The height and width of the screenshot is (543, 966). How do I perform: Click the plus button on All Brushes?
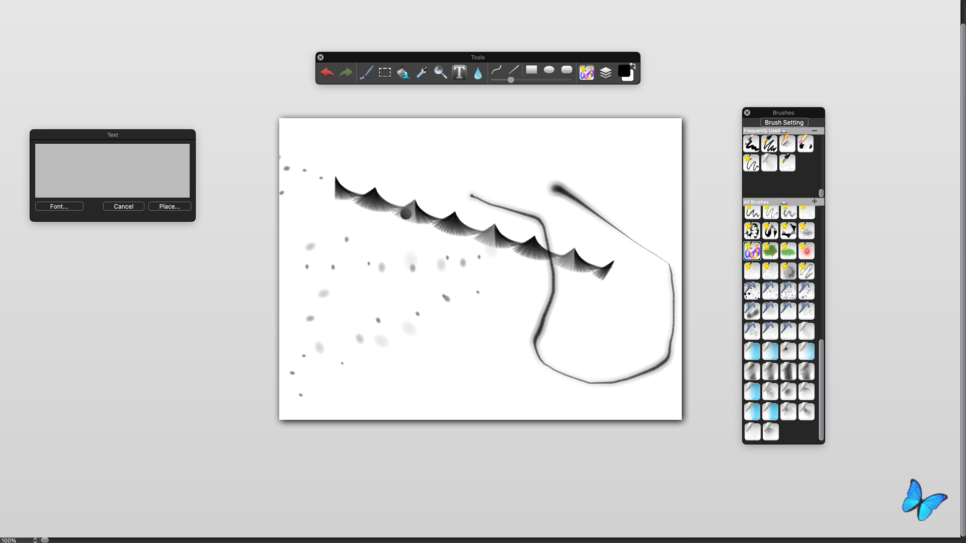pos(815,201)
